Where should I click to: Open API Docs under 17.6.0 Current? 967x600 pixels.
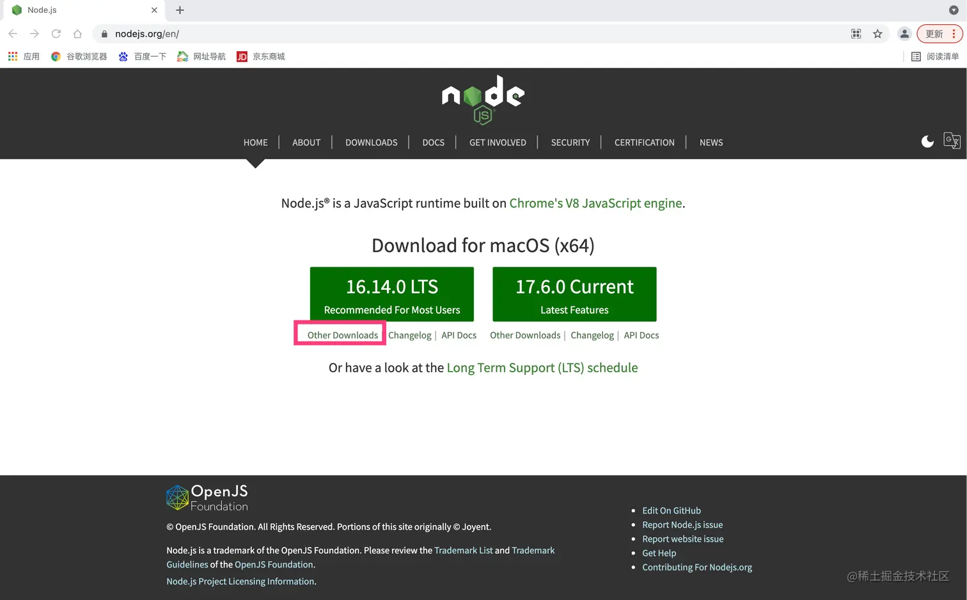point(641,335)
